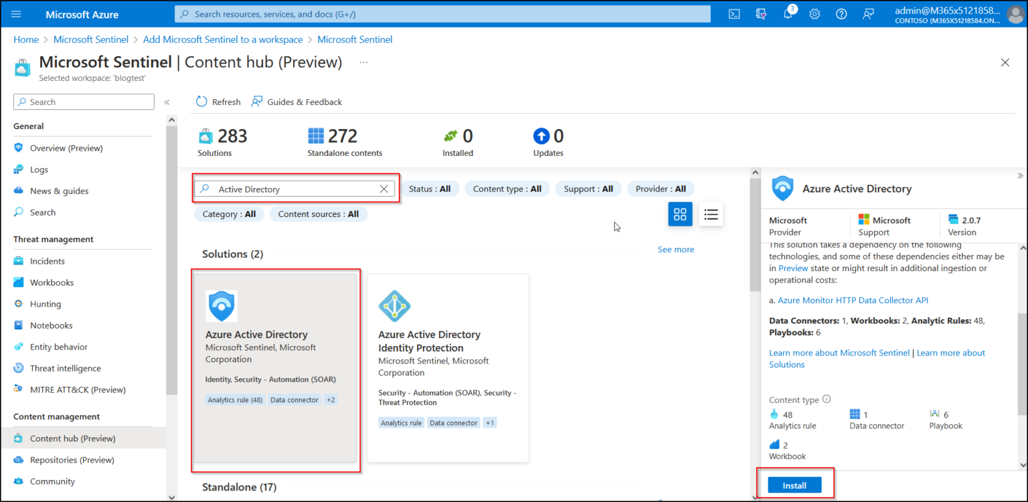Clear the Active Directory search text

tap(383, 188)
